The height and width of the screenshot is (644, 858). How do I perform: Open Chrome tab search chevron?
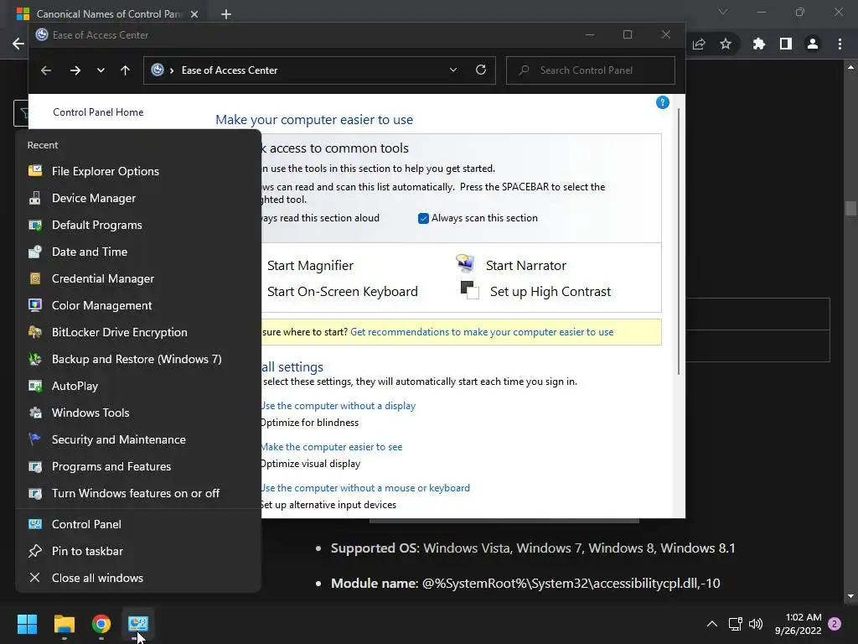[723, 12]
